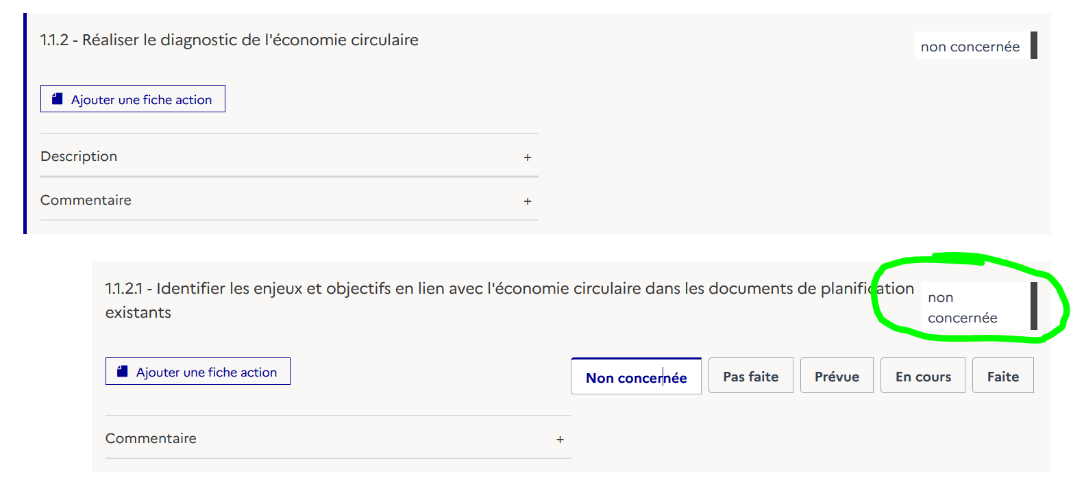Click the plus icon beside 1.1.2's Commentaire

point(528,201)
